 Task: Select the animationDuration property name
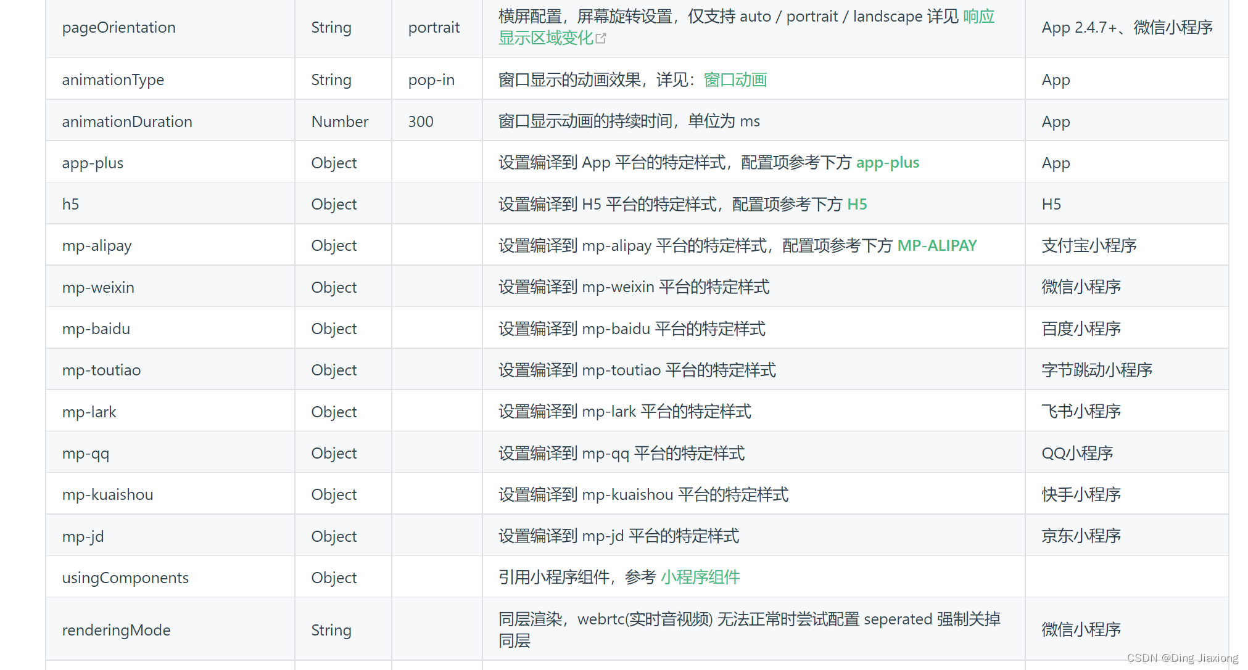(127, 121)
